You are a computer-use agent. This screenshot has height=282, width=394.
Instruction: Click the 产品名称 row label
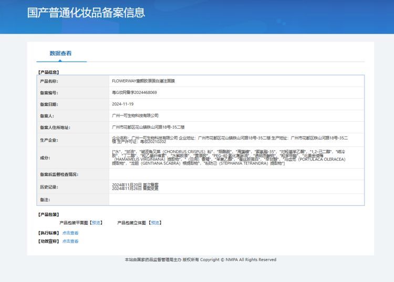coord(49,81)
